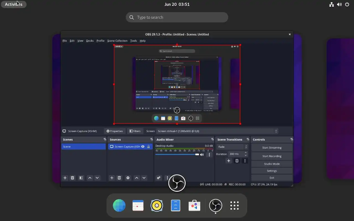Click the duration value 300 ms field
354x221 pixels.
(x=236, y=154)
